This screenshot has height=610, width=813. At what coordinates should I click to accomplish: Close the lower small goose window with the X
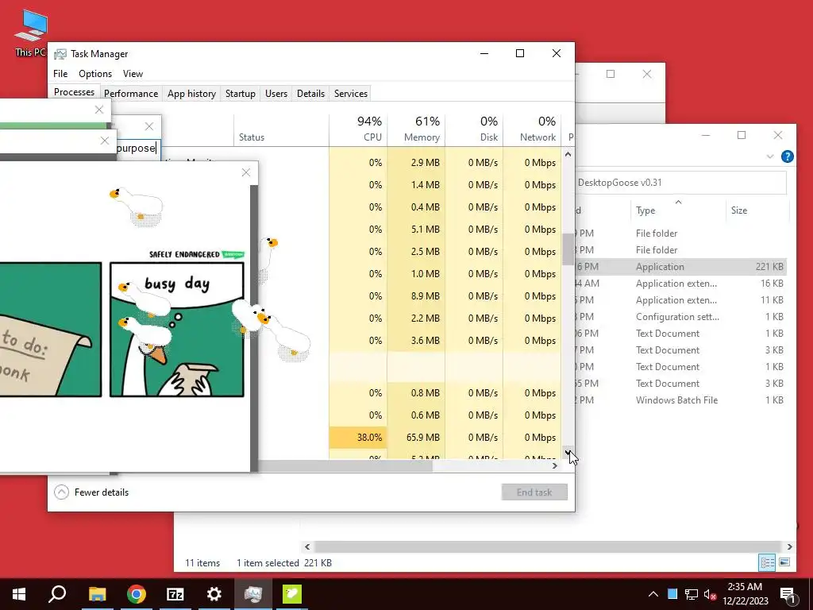[105, 141]
